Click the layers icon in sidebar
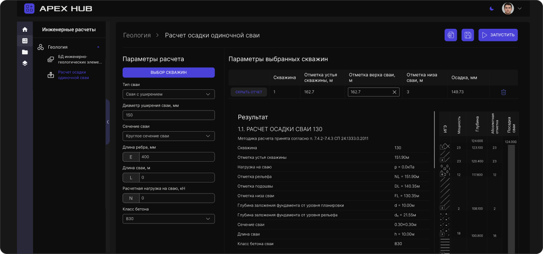Screen dimensions: 543x254 (x=25, y=63)
